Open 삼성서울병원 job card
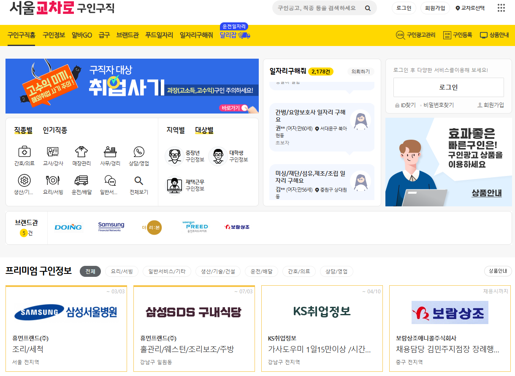Image resolution: width=515 pixels, height=376 pixels. click(x=66, y=328)
